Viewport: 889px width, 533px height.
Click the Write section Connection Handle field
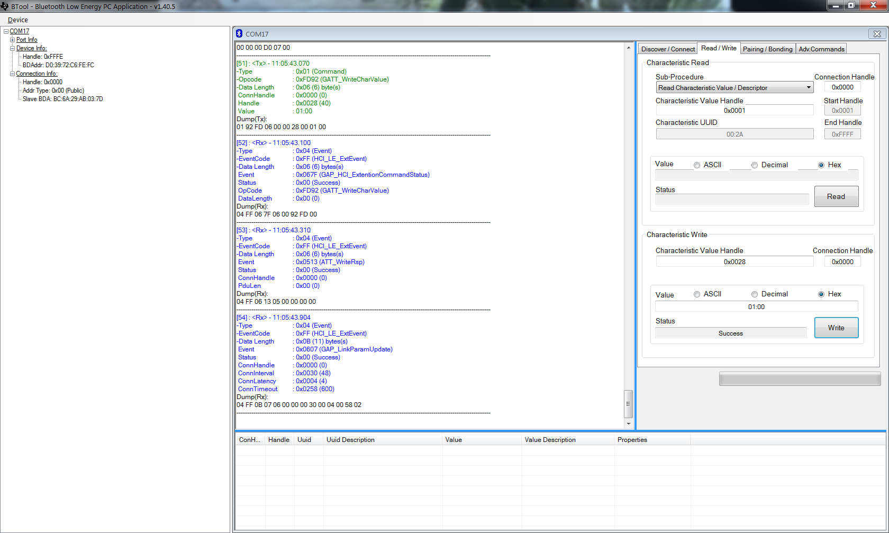pos(842,261)
